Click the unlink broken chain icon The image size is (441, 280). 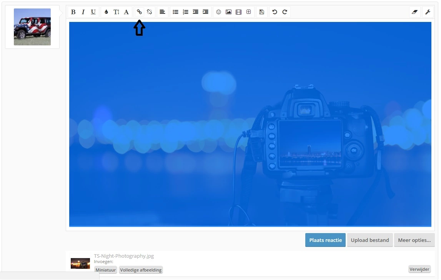[149, 12]
